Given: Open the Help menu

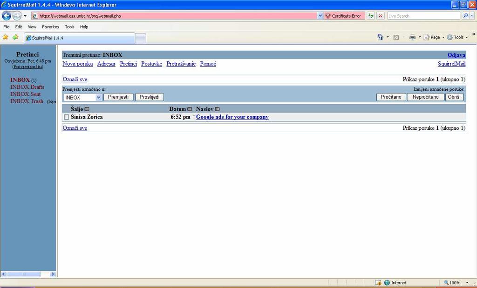Looking at the screenshot, I should [84, 27].
